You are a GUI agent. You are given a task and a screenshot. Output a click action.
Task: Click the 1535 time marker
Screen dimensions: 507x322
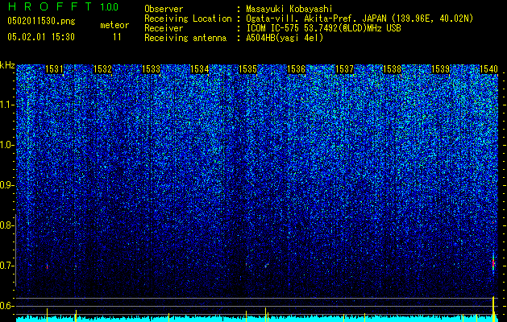click(247, 68)
